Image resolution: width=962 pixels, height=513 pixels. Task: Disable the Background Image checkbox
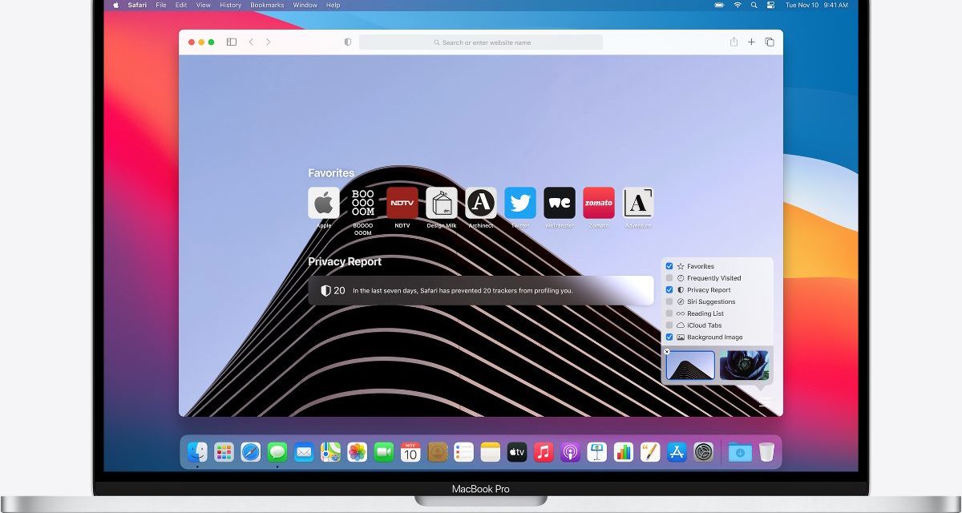(669, 337)
